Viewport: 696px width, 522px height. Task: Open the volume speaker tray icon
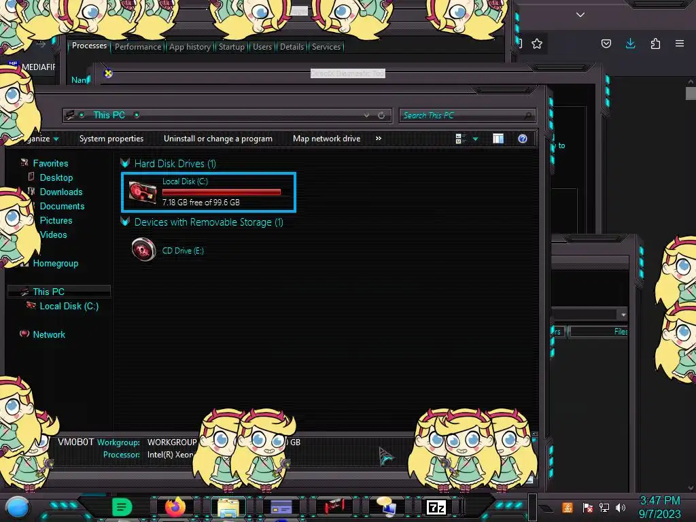tap(621, 507)
